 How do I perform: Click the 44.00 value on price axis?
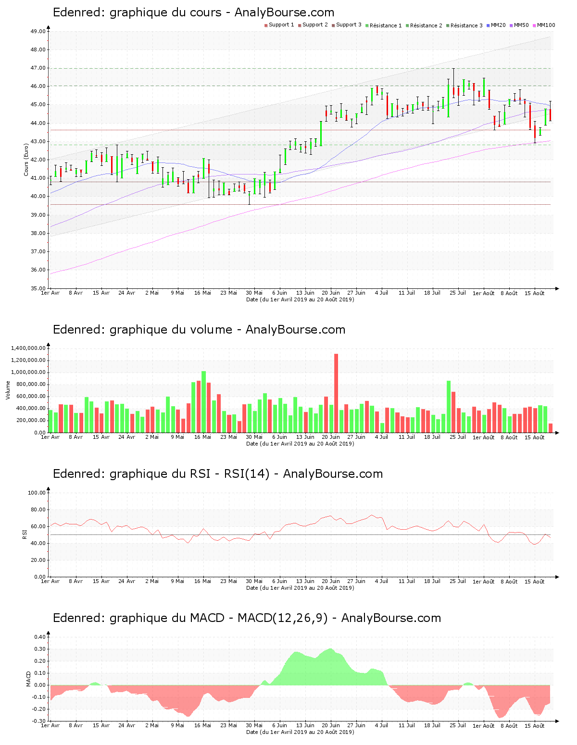[38, 124]
